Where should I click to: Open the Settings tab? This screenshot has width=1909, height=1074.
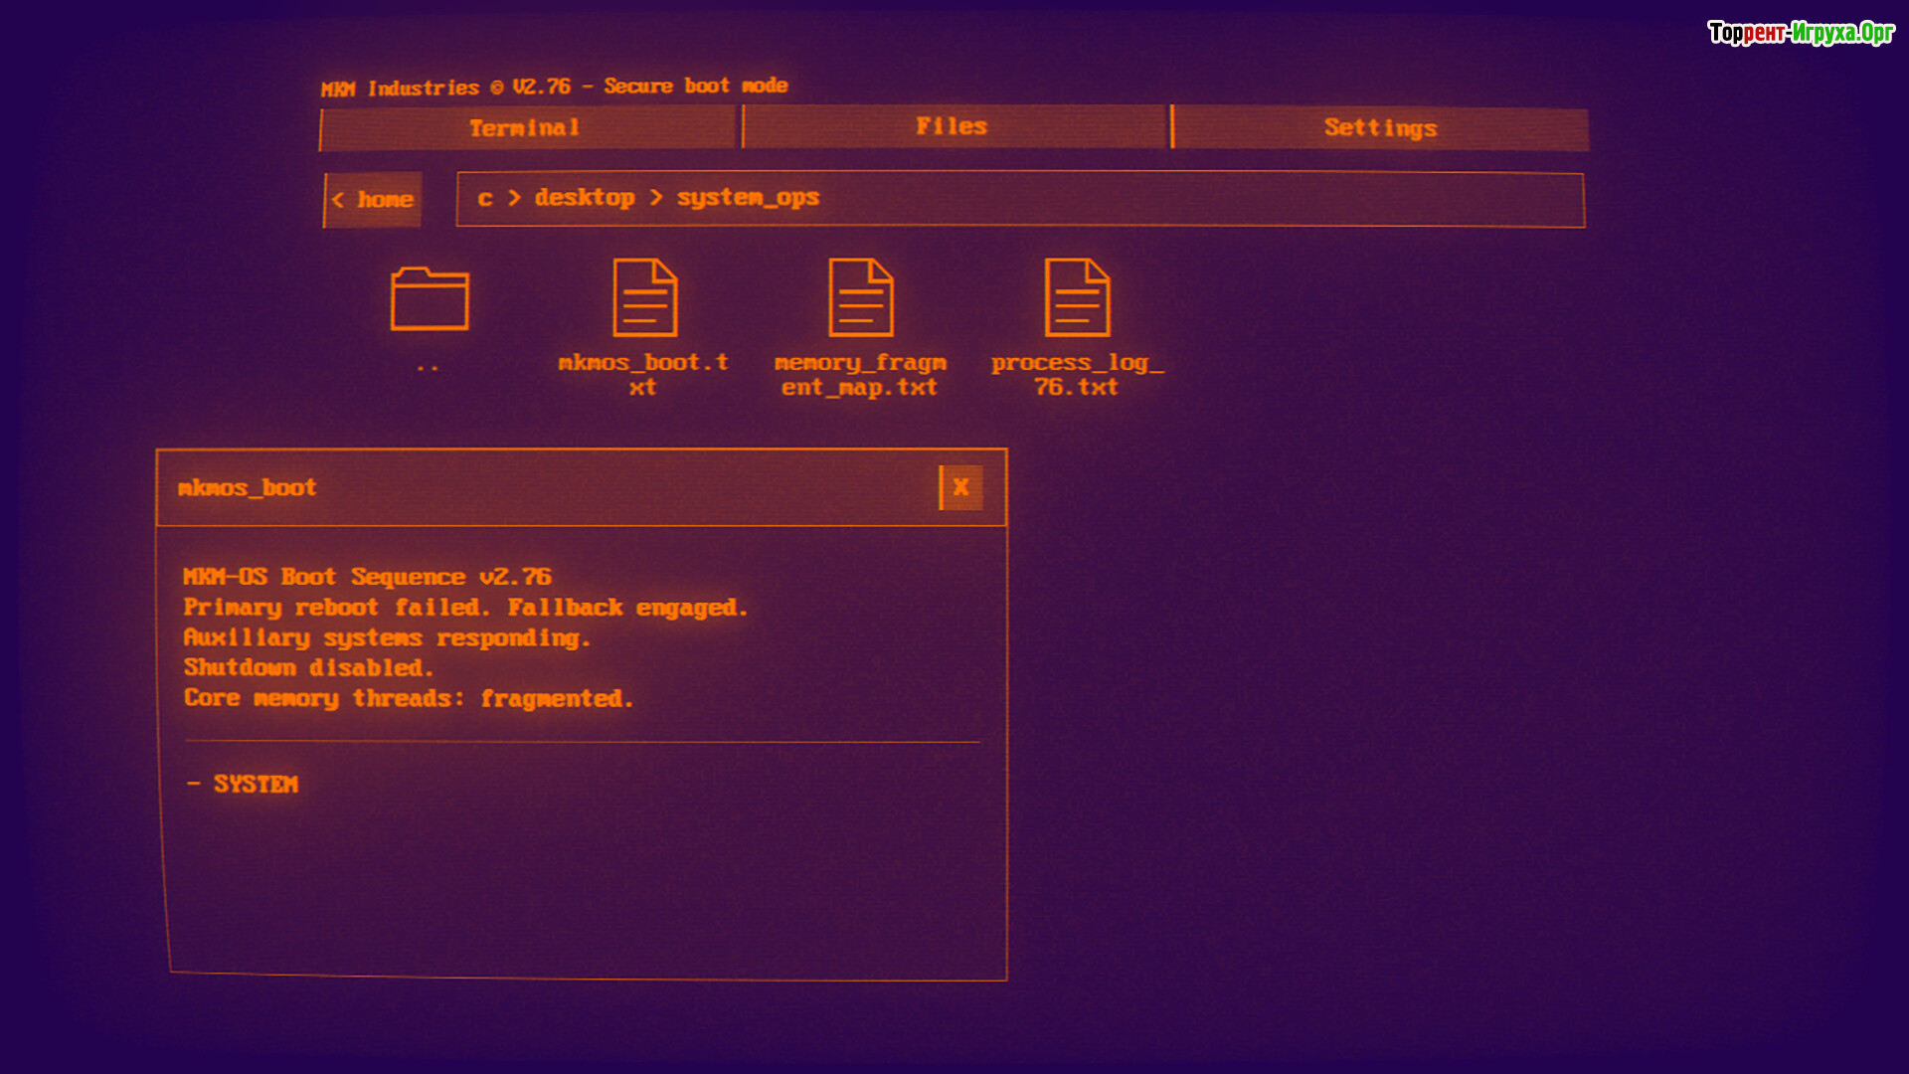[1380, 128]
